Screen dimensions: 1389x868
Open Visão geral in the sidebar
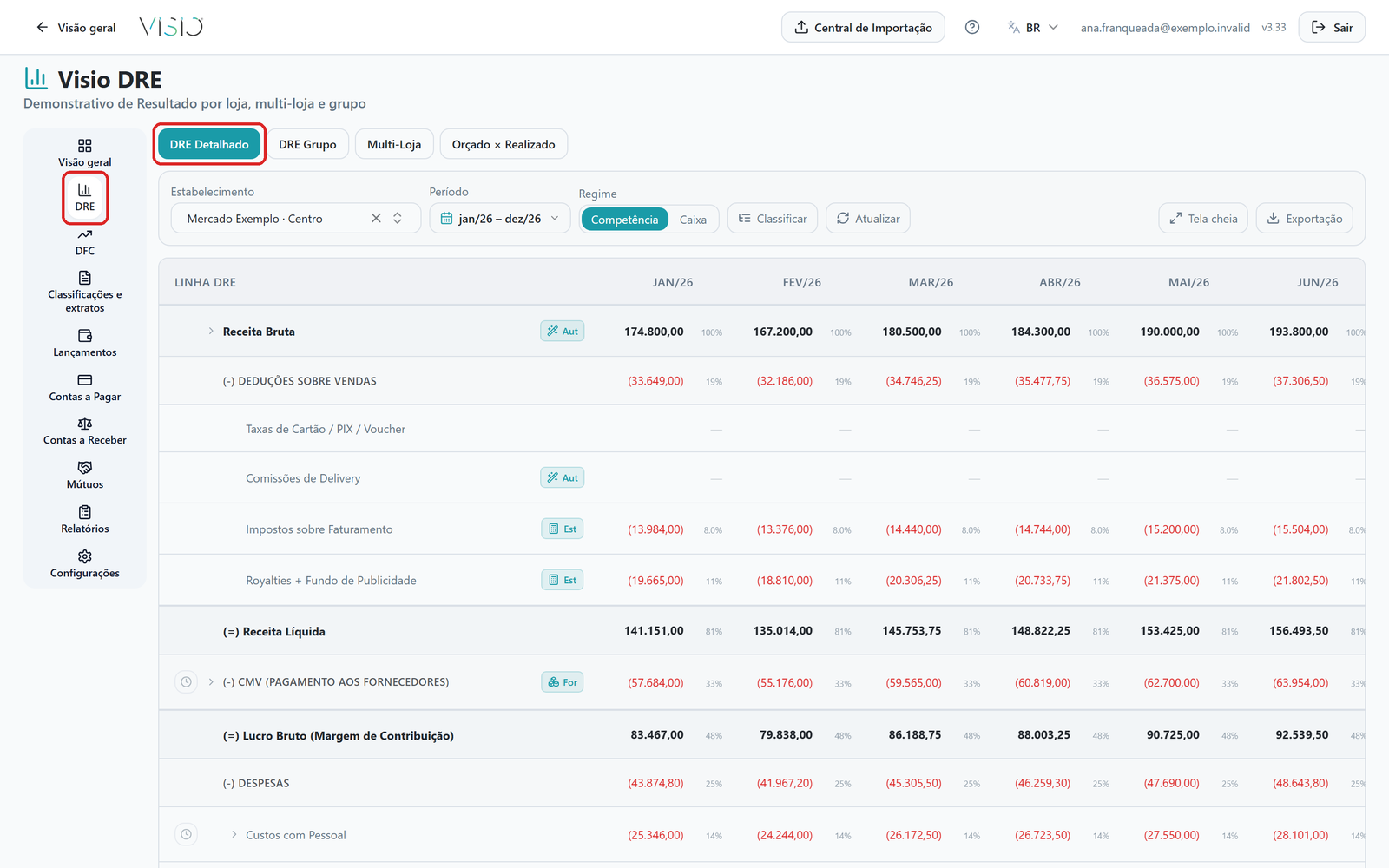[84, 153]
